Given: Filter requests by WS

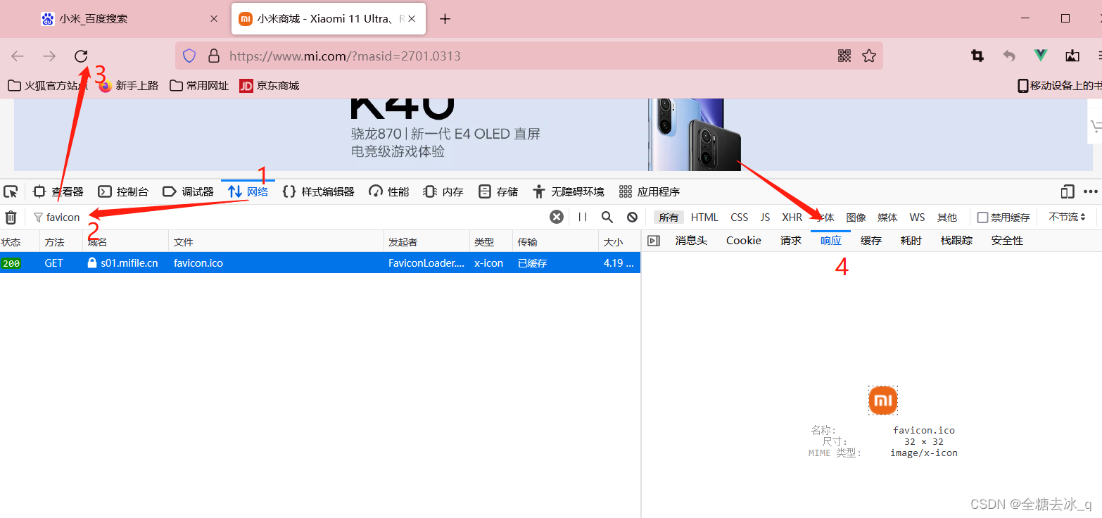Looking at the screenshot, I should [917, 217].
